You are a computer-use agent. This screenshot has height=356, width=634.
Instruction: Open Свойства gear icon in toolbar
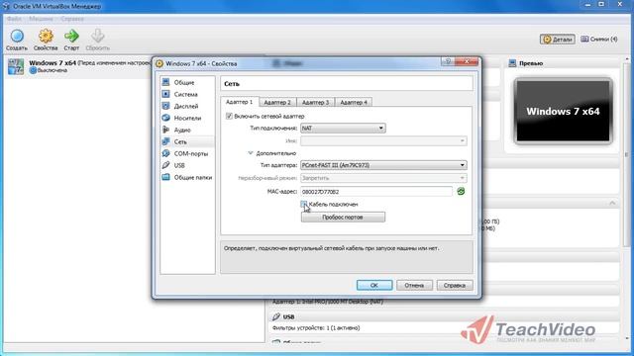coord(46,36)
